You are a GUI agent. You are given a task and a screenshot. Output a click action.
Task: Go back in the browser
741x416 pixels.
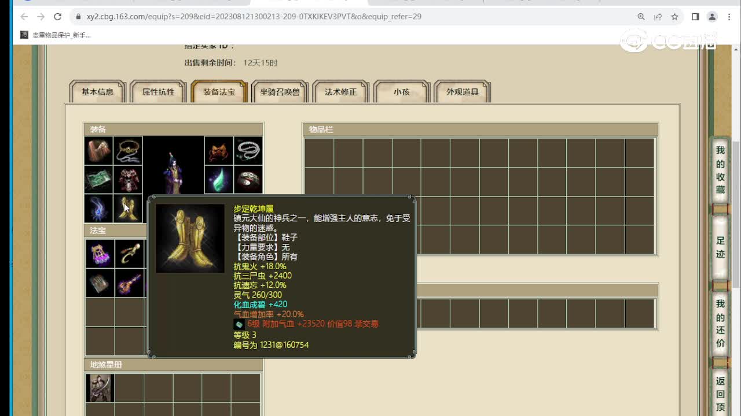tap(24, 17)
